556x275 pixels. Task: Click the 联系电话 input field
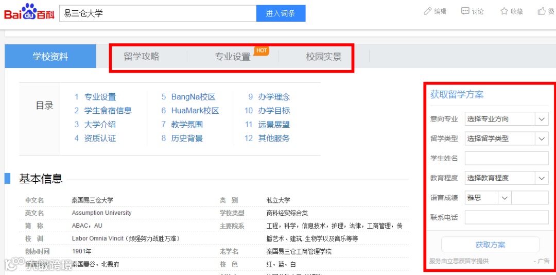507,217
